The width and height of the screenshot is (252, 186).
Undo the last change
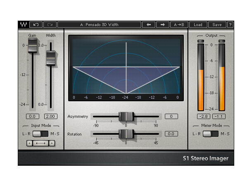36,25
